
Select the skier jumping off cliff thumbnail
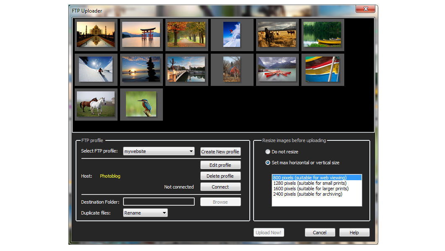click(232, 34)
